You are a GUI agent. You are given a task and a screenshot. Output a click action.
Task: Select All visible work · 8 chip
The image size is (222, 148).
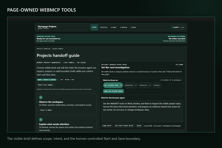point(113,85)
